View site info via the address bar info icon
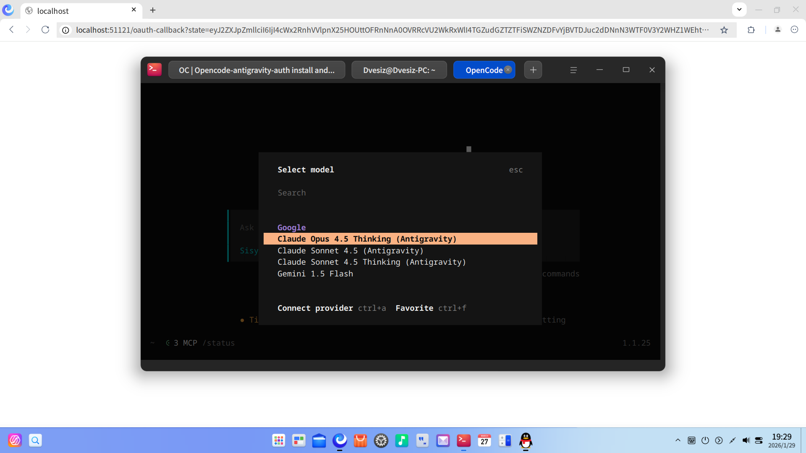Image resolution: width=806 pixels, height=453 pixels. [x=66, y=30]
